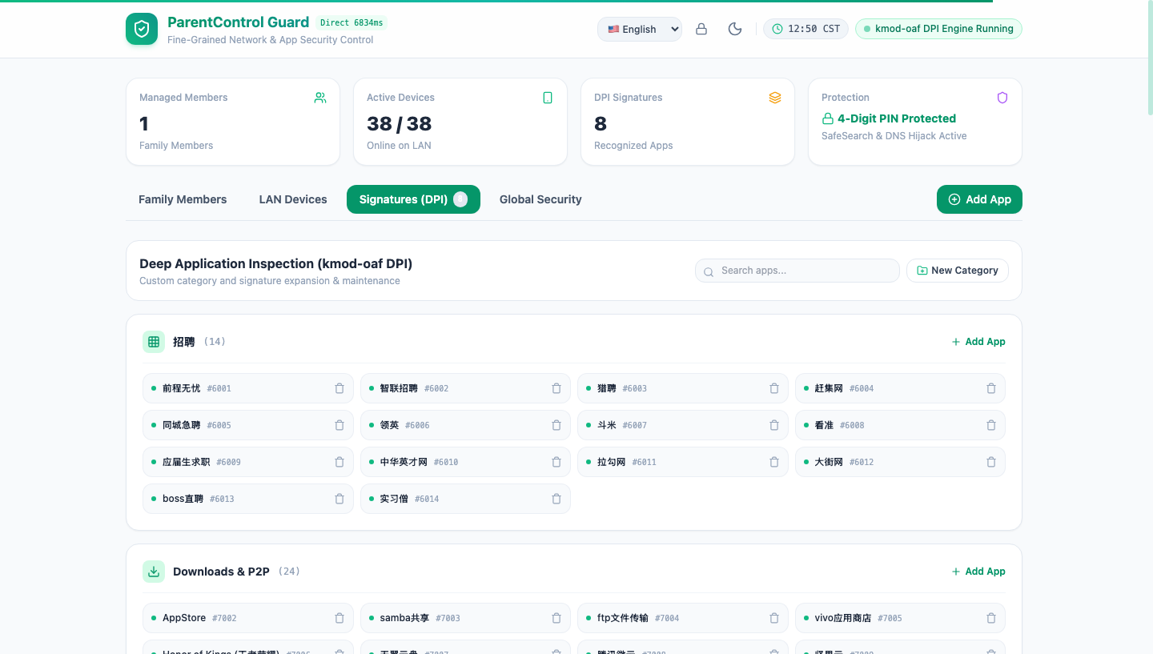Click the ParentControl Guard shield logo
This screenshot has width=1153, height=654.
pos(142,29)
